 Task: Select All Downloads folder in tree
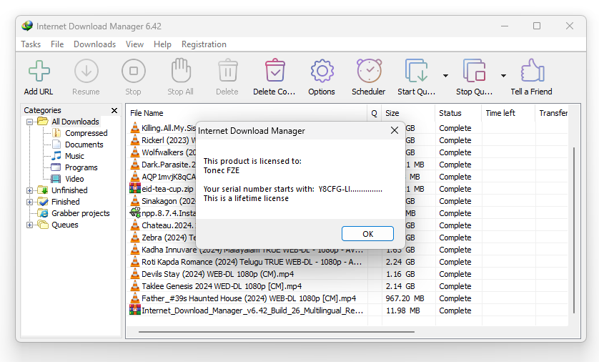75,122
